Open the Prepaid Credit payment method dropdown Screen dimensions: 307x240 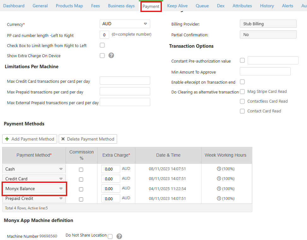[x=34, y=198]
